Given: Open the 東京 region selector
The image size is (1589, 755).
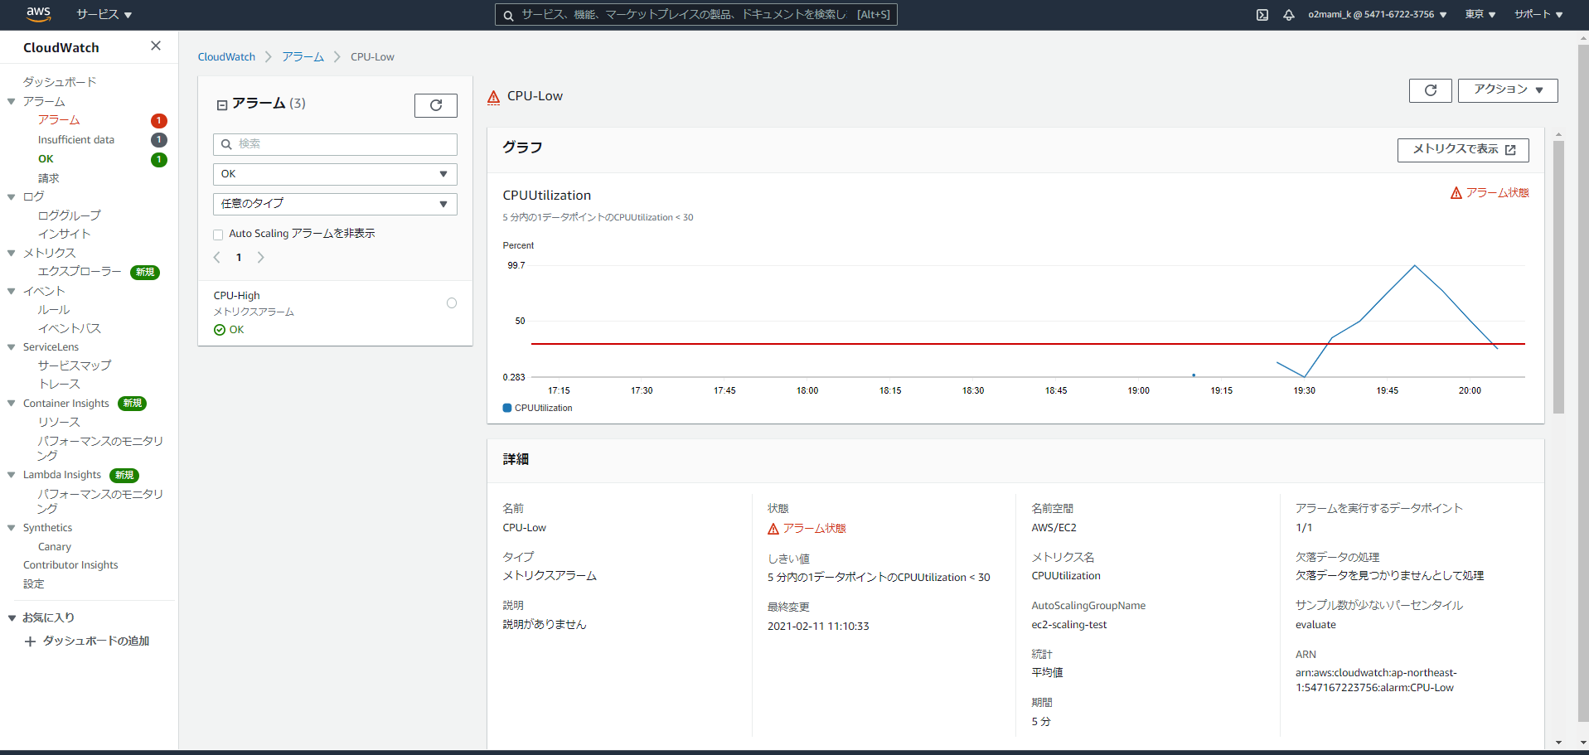Looking at the screenshot, I should point(1480,15).
